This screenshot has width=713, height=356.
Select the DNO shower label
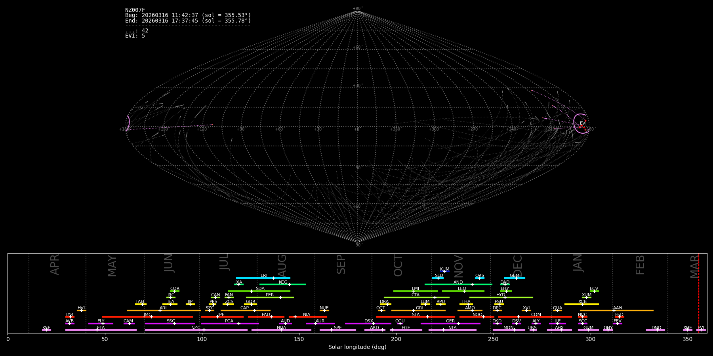(x=656, y=328)
